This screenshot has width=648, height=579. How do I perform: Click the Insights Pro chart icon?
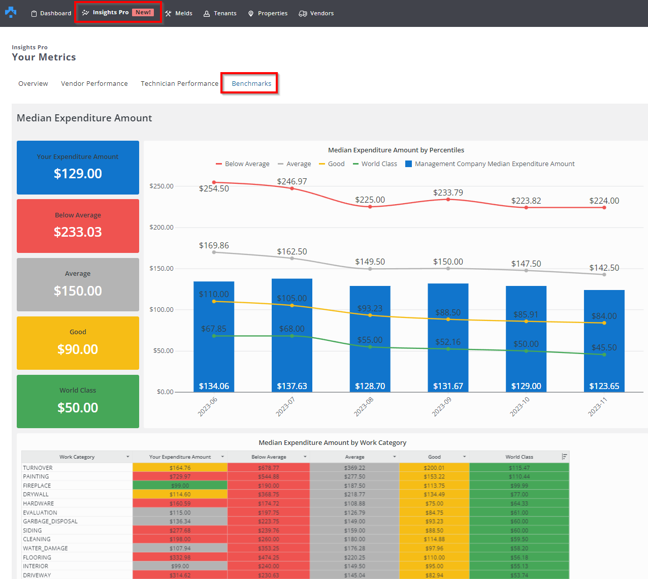click(x=85, y=13)
